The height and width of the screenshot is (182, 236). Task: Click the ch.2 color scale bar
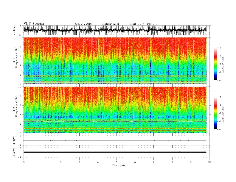click(x=215, y=113)
